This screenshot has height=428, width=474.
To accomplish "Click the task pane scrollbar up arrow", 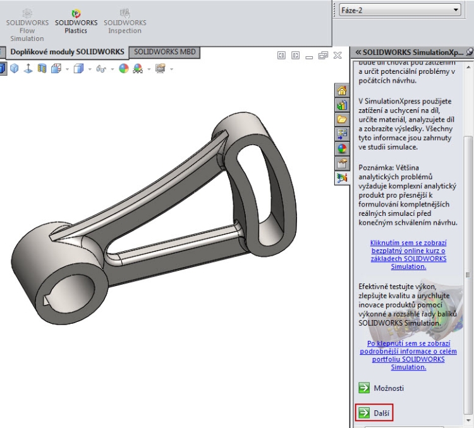I will pos(468,67).
